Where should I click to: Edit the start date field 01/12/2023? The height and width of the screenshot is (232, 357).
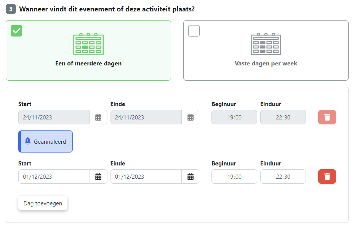tap(54, 176)
